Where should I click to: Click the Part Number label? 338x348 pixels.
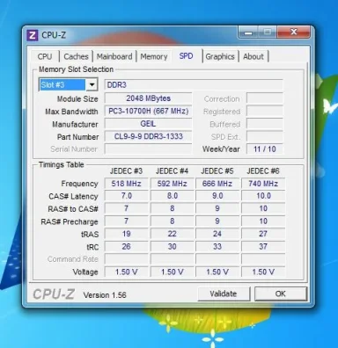tap(77, 137)
